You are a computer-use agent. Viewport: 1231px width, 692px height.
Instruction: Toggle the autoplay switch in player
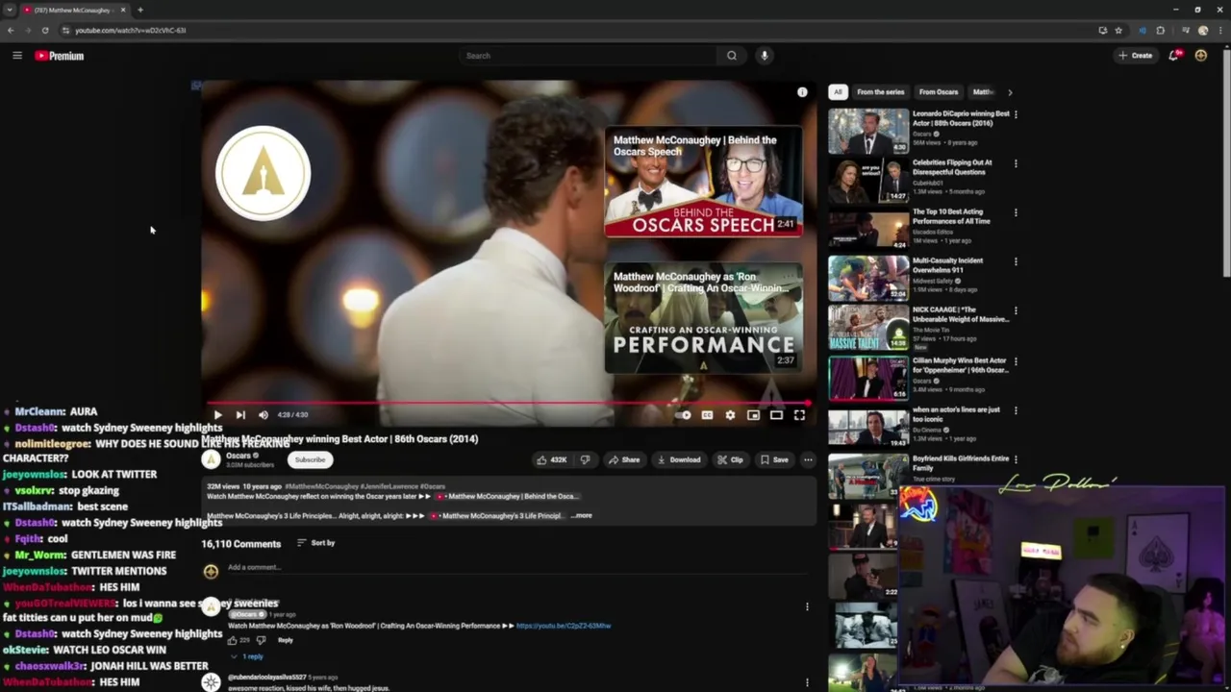tap(683, 415)
